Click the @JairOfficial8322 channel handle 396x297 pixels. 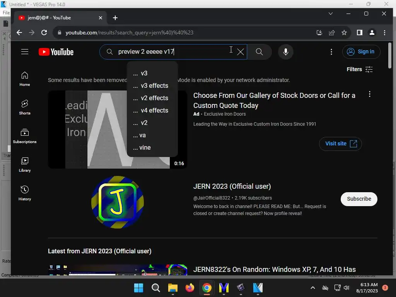(212, 198)
